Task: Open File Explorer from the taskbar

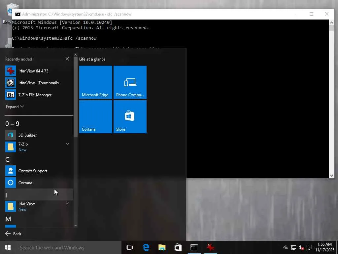Action: pyautogui.click(x=162, y=247)
